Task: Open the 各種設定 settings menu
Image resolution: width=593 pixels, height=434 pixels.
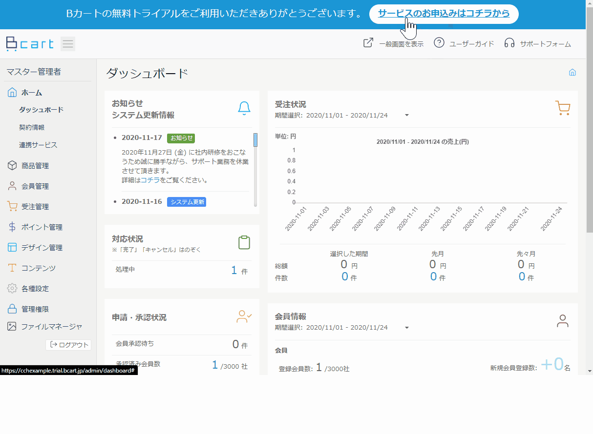Action: click(35, 289)
